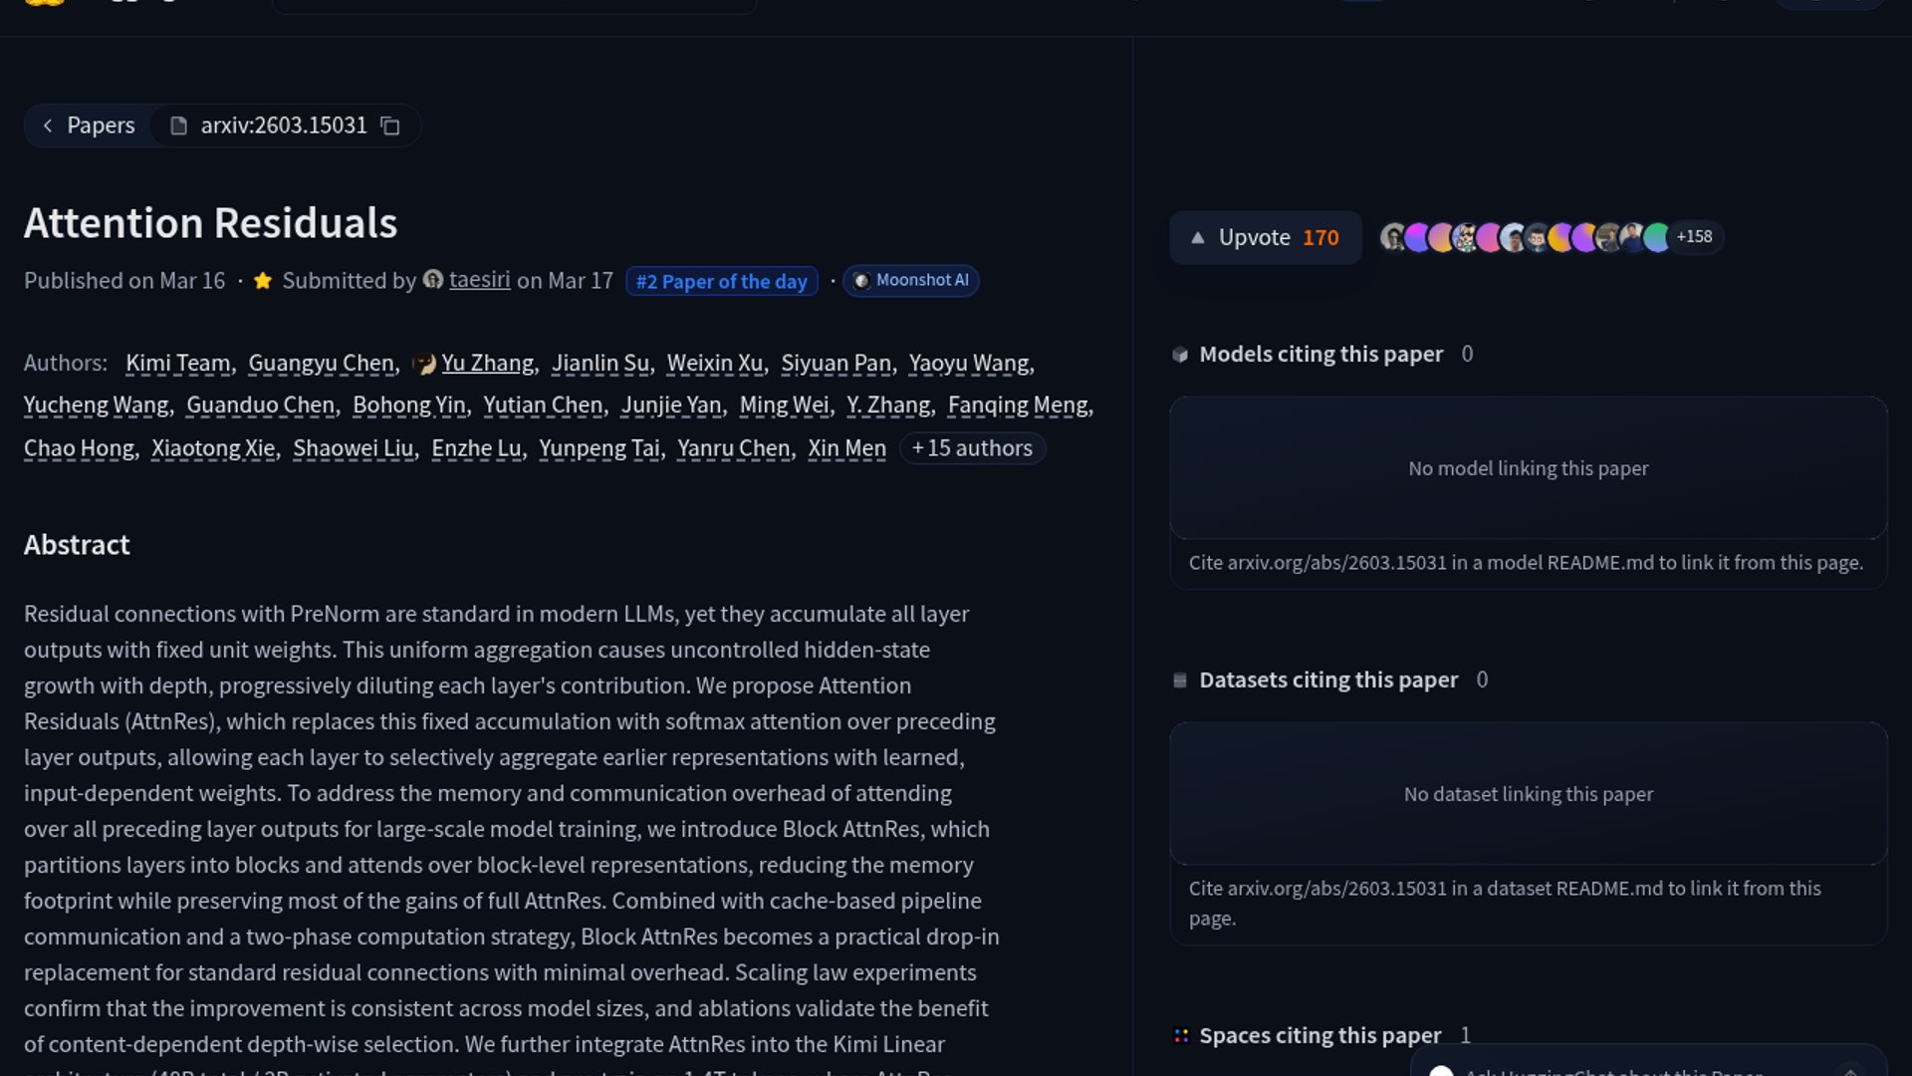Click taesiri's avatar icon

[x=432, y=280]
